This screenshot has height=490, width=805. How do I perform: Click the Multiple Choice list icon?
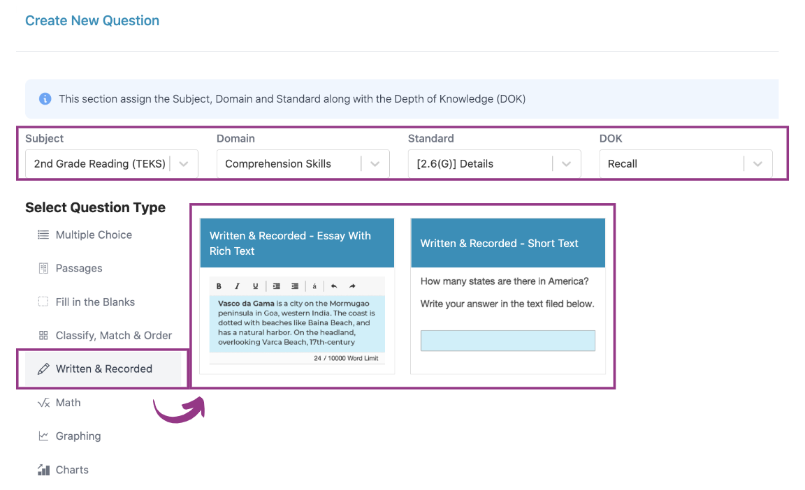point(43,235)
